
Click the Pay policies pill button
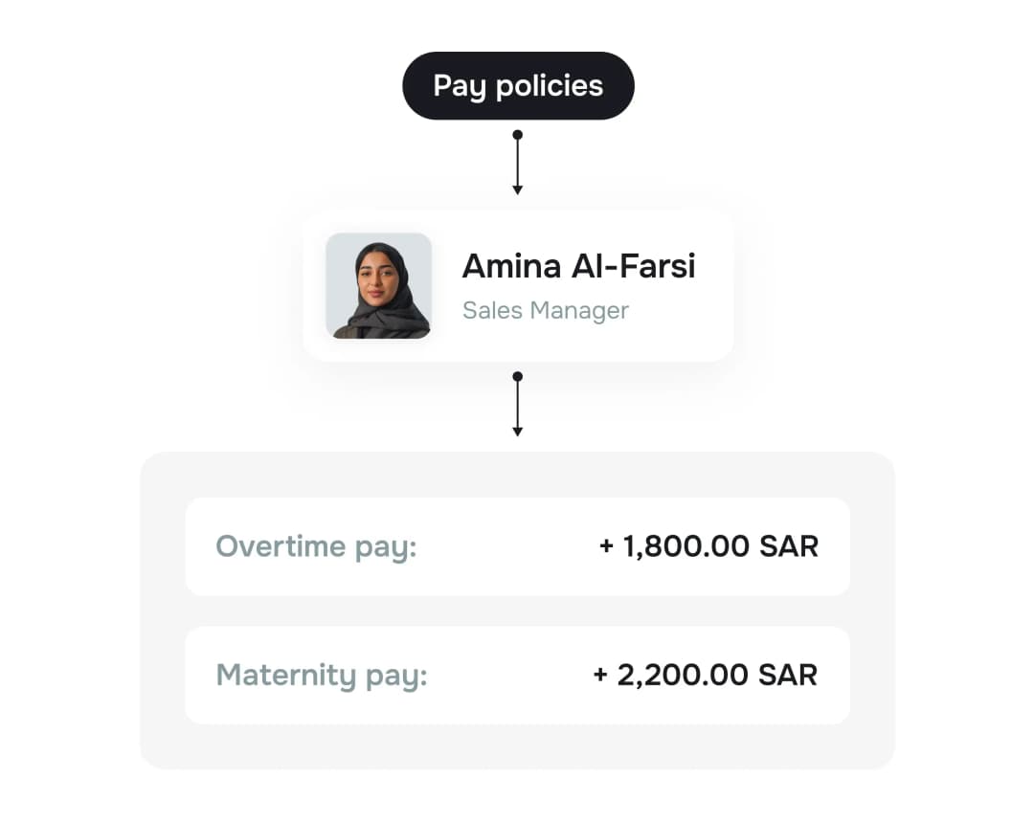pyautogui.click(x=518, y=86)
